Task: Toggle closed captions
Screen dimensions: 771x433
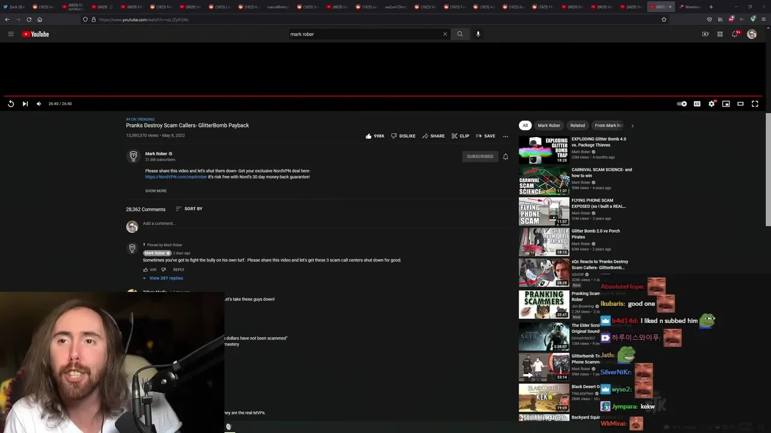Action: (x=697, y=103)
